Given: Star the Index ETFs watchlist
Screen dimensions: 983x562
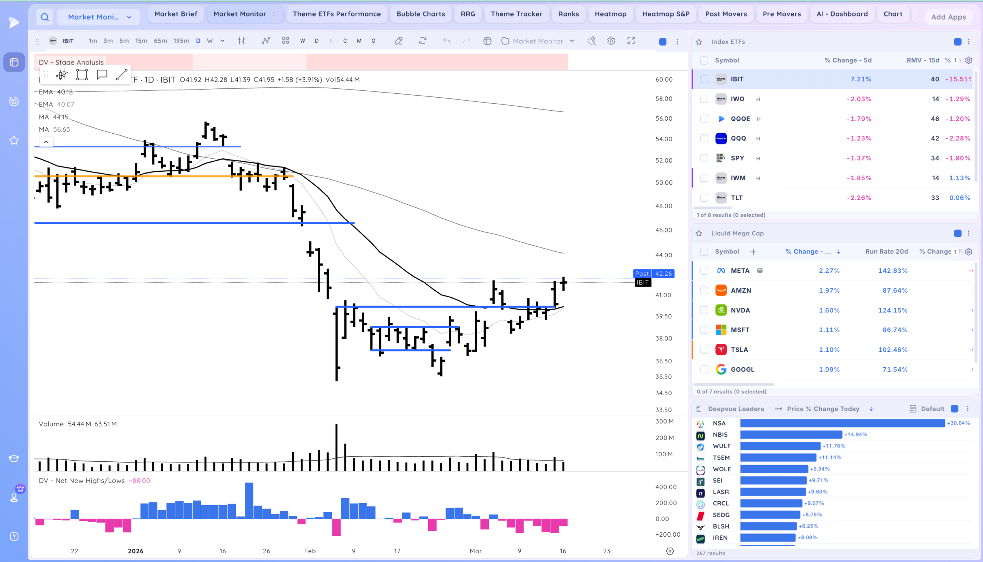Looking at the screenshot, I should [x=699, y=42].
